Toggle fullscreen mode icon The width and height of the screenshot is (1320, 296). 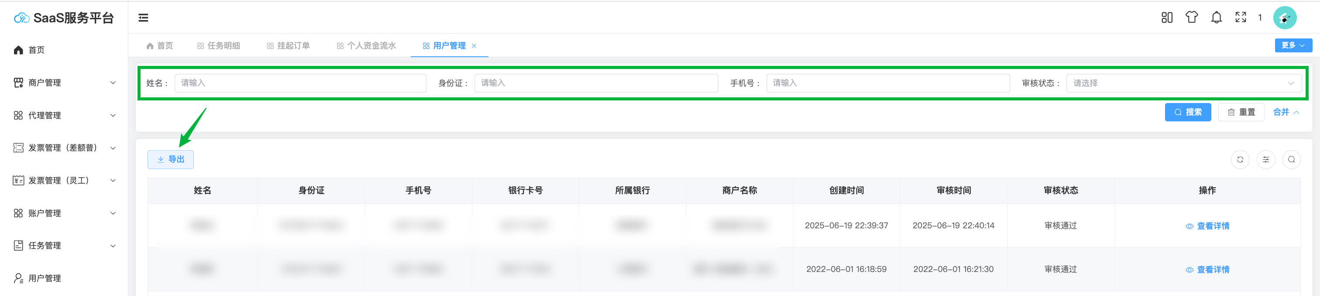pos(1241,18)
